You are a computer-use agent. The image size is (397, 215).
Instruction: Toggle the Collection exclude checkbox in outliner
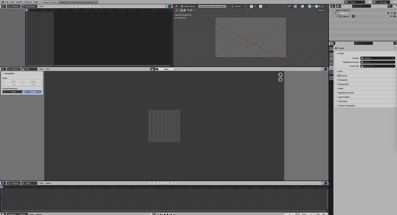click(x=388, y=13)
